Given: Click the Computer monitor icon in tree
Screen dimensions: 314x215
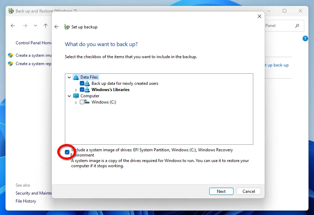Looking at the screenshot, I should point(76,96).
